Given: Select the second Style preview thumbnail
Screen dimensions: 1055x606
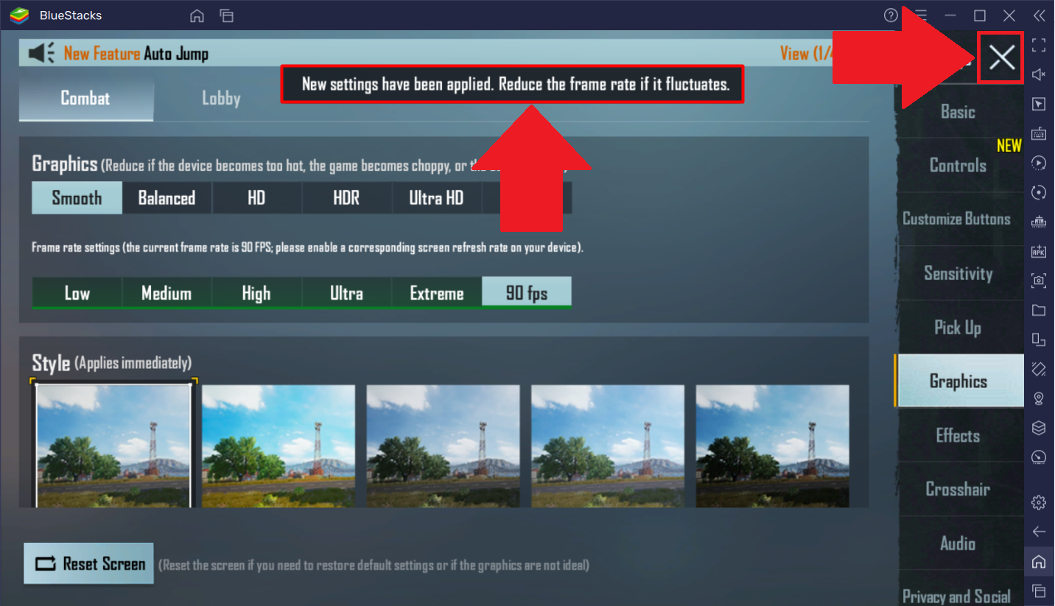Looking at the screenshot, I should 278,446.
